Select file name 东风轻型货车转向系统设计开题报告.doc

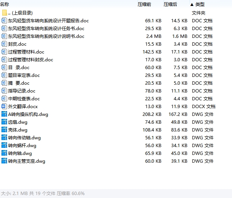click(48, 20)
